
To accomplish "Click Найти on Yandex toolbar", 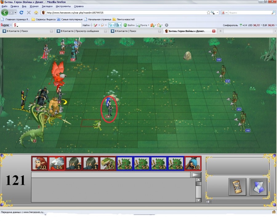I will pos(86,25).
